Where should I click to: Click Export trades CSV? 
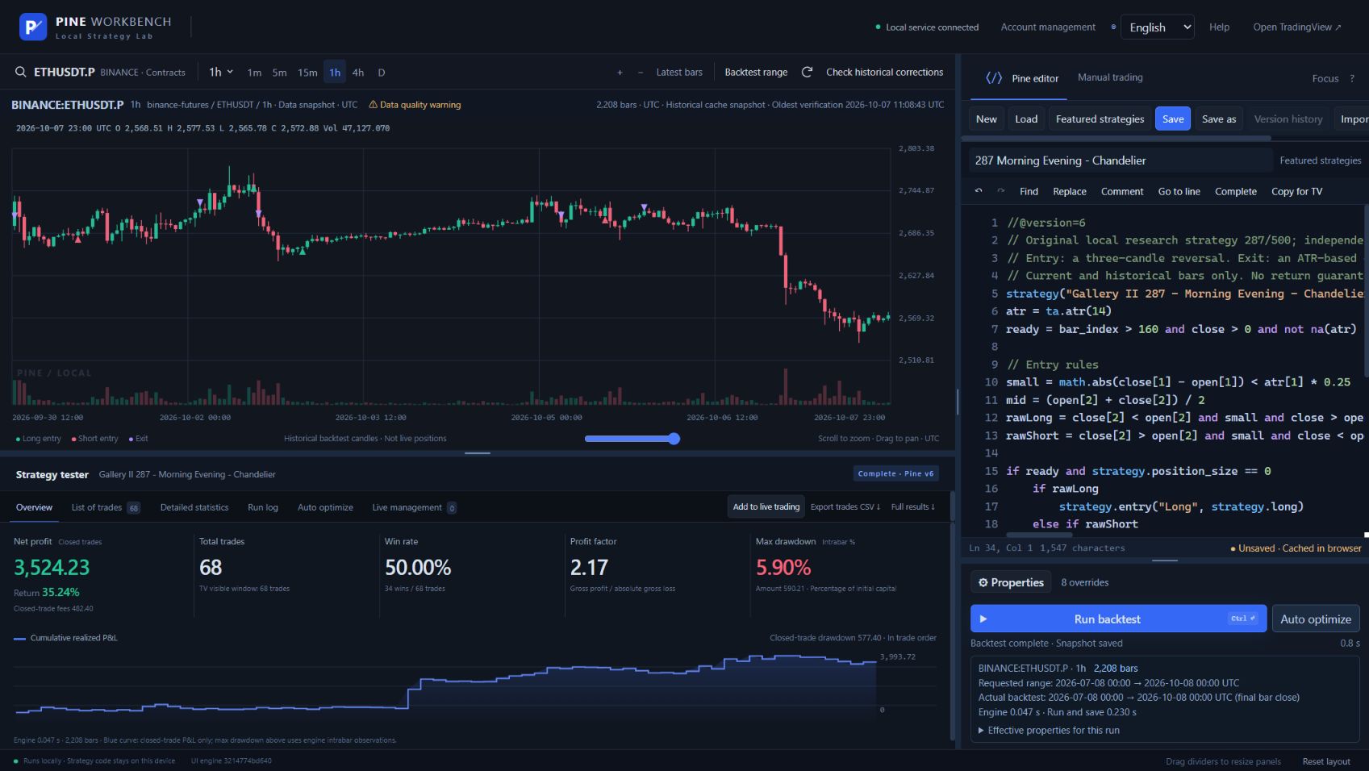(x=845, y=506)
